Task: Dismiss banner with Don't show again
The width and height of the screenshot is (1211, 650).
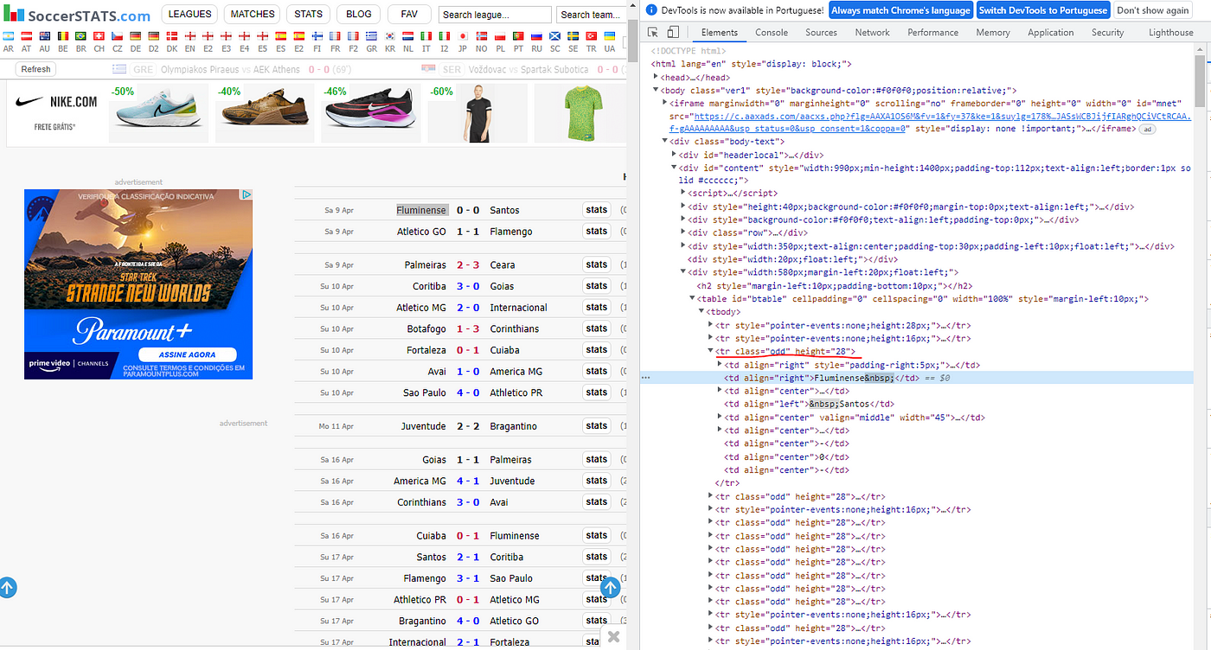Action: pos(1152,10)
